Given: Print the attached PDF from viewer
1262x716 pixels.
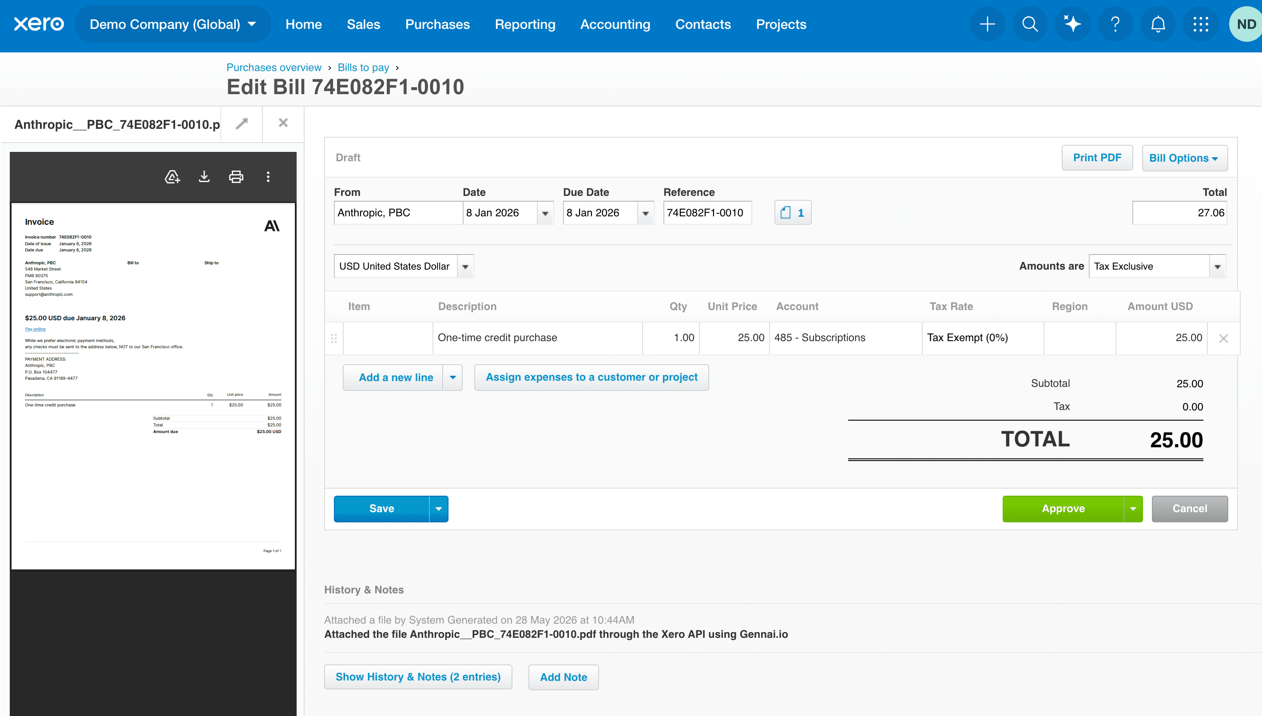Looking at the screenshot, I should coord(236,177).
